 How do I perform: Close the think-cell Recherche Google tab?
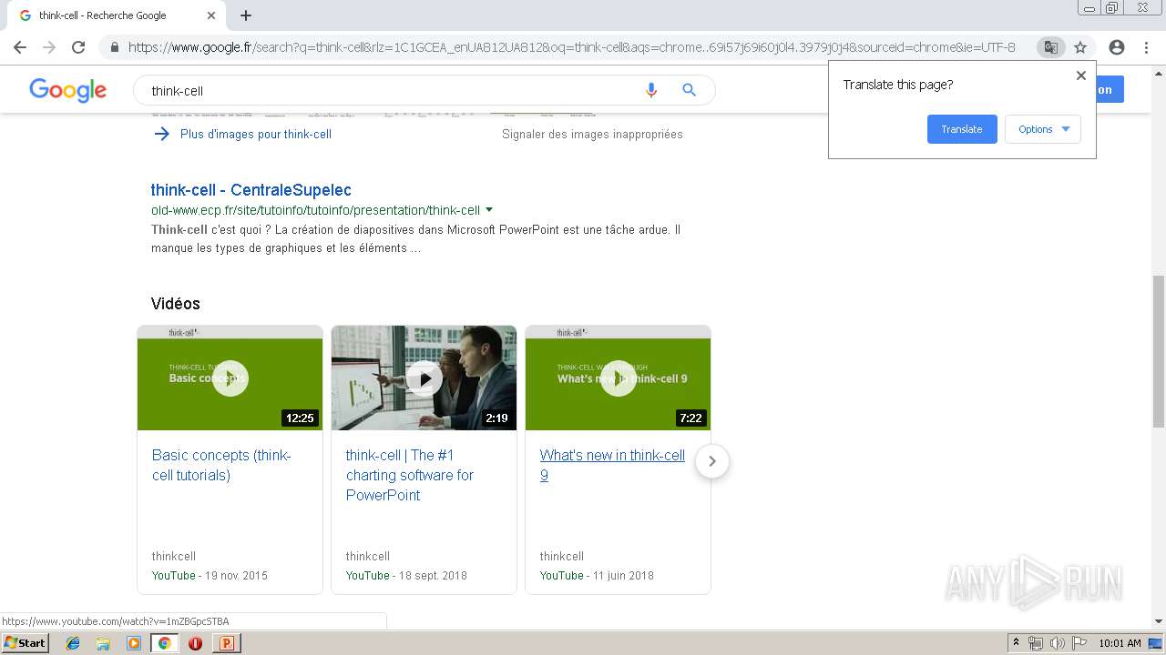(211, 15)
